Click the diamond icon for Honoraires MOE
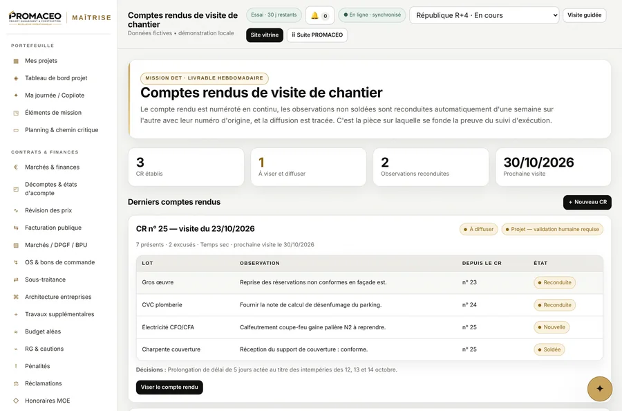The width and height of the screenshot is (622, 411). pos(16,401)
